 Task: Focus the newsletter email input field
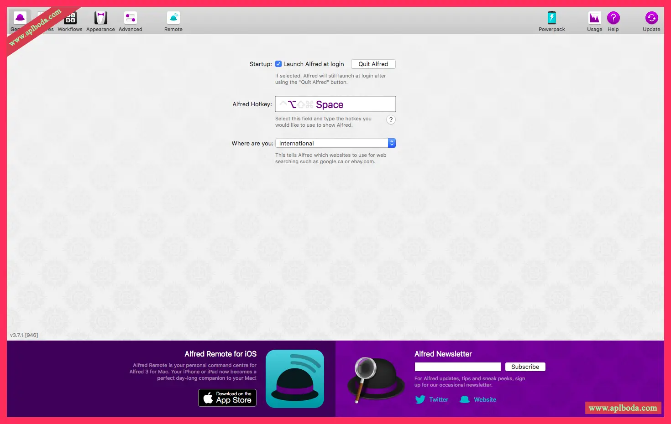[457, 367]
